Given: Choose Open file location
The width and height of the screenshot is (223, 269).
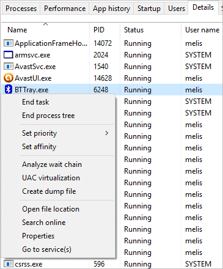Looking at the screenshot, I should [x=51, y=209].
